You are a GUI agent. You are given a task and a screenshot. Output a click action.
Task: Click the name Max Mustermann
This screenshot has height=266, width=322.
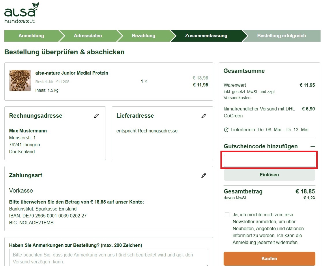(28, 131)
